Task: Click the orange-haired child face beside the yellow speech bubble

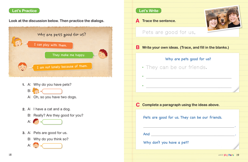Action: [x=22, y=66]
